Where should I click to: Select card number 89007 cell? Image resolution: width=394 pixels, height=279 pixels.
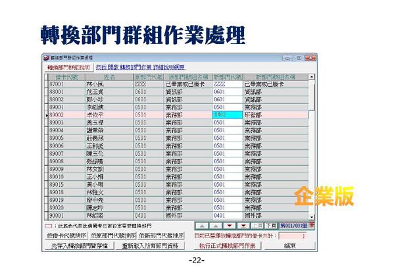coord(66,153)
